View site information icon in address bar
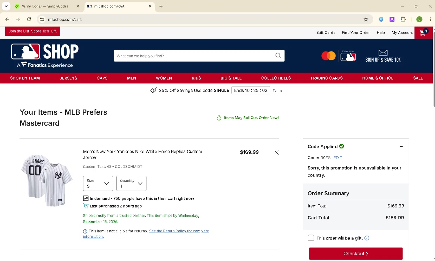The height and width of the screenshot is (261, 435). click(42, 19)
